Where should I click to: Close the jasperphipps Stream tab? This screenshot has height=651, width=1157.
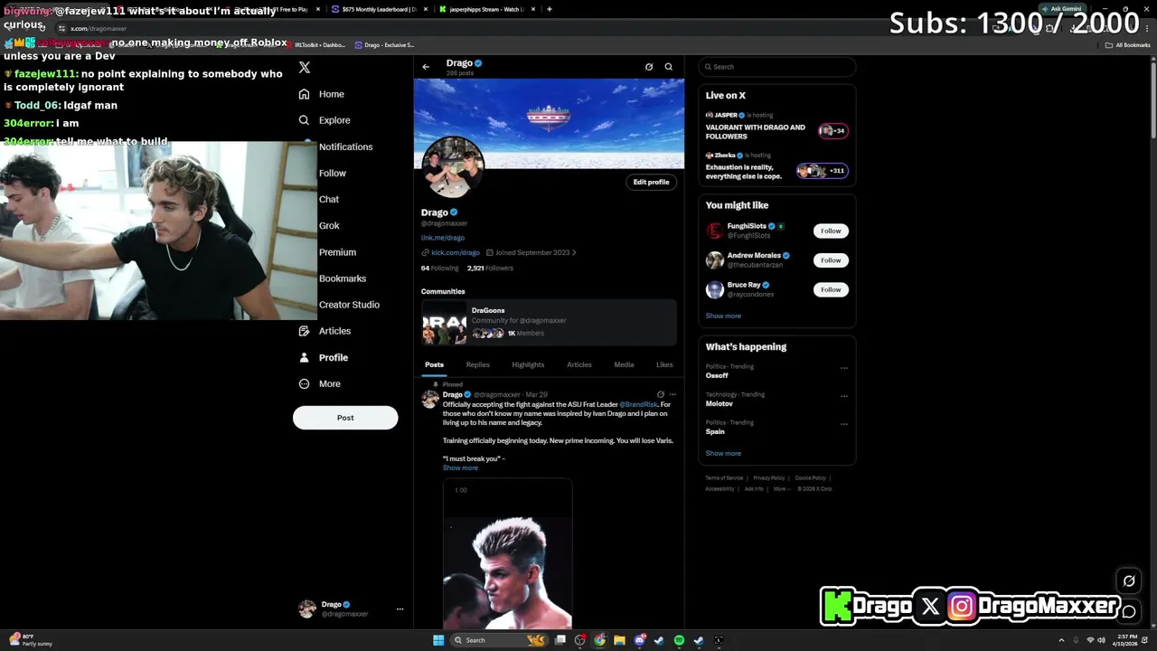[533, 9]
